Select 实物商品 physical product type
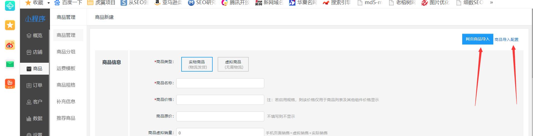Viewport: 533px width, 136px height. pos(197,64)
